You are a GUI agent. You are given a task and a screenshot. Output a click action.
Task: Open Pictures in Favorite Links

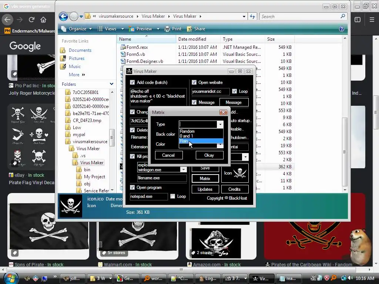coord(76,58)
